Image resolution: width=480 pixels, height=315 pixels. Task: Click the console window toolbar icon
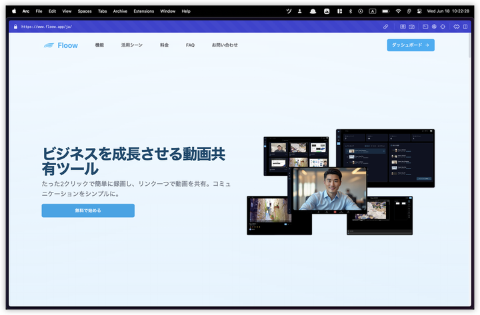425,27
